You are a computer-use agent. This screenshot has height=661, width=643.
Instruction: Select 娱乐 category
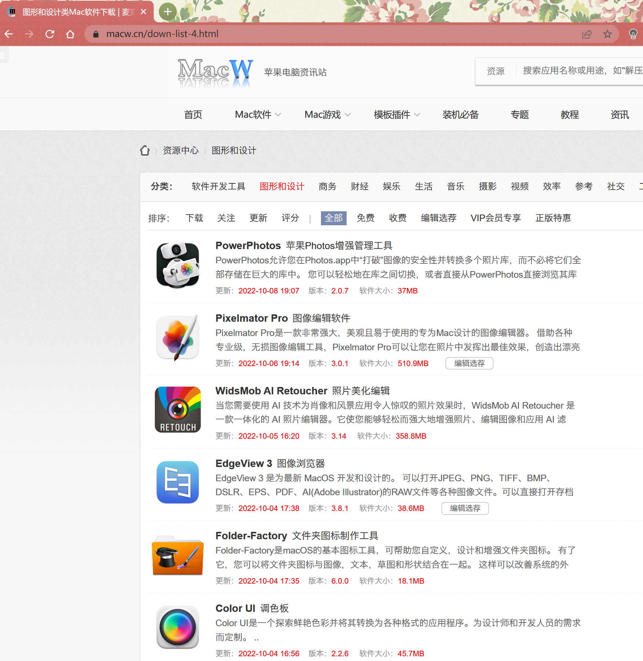392,186
